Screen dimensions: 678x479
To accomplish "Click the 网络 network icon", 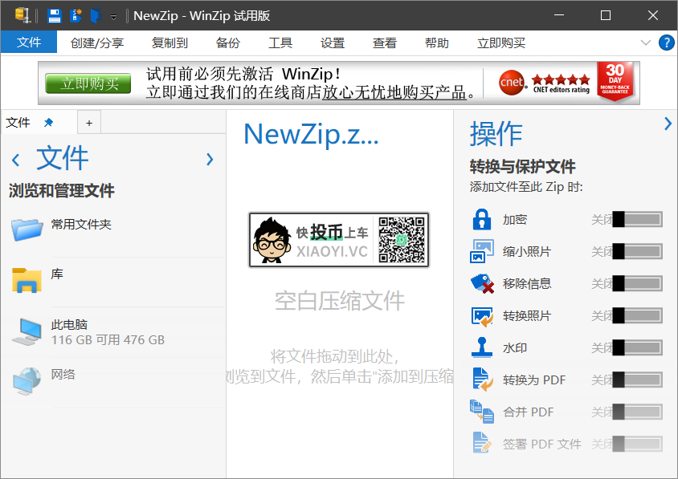I will click(x=27, y=380).
